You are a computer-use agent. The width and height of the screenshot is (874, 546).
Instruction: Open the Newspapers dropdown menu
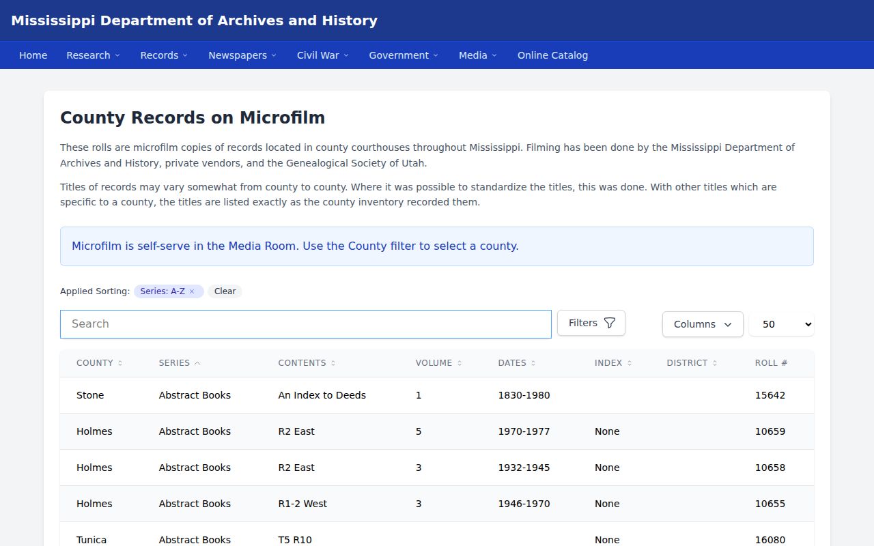242,55
